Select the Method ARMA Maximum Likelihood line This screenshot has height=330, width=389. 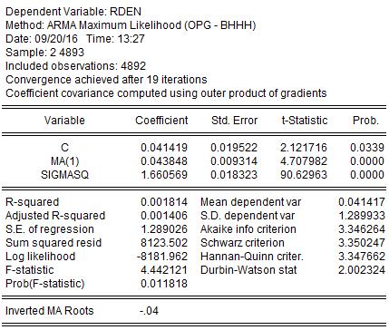point(131,25)
